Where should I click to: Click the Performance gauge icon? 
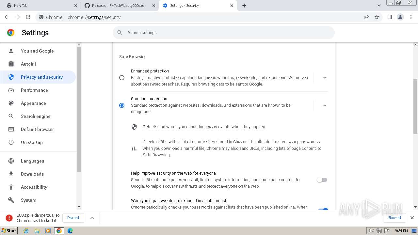point(11,90)
